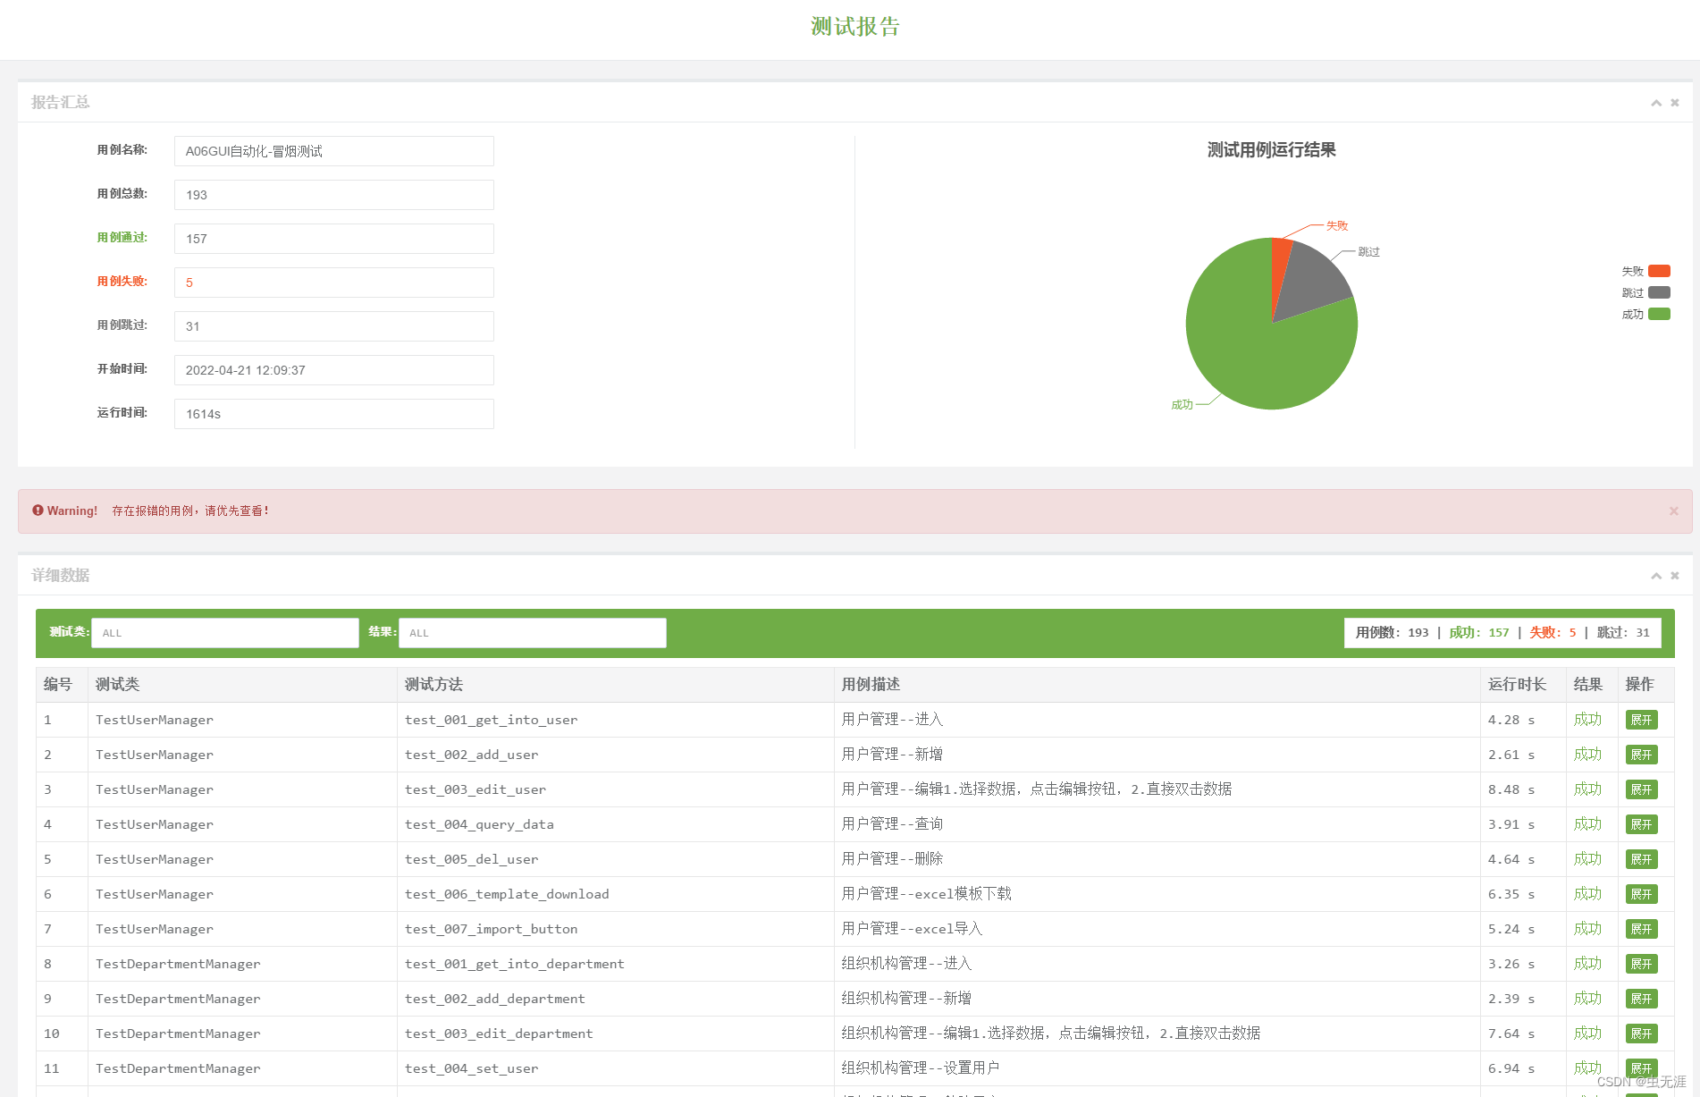Image resolution: width=1700 pixels, height=1097 pixels.
Task: Expand row test_006_template_download with 展开
Action: (x=1642, y=894)
